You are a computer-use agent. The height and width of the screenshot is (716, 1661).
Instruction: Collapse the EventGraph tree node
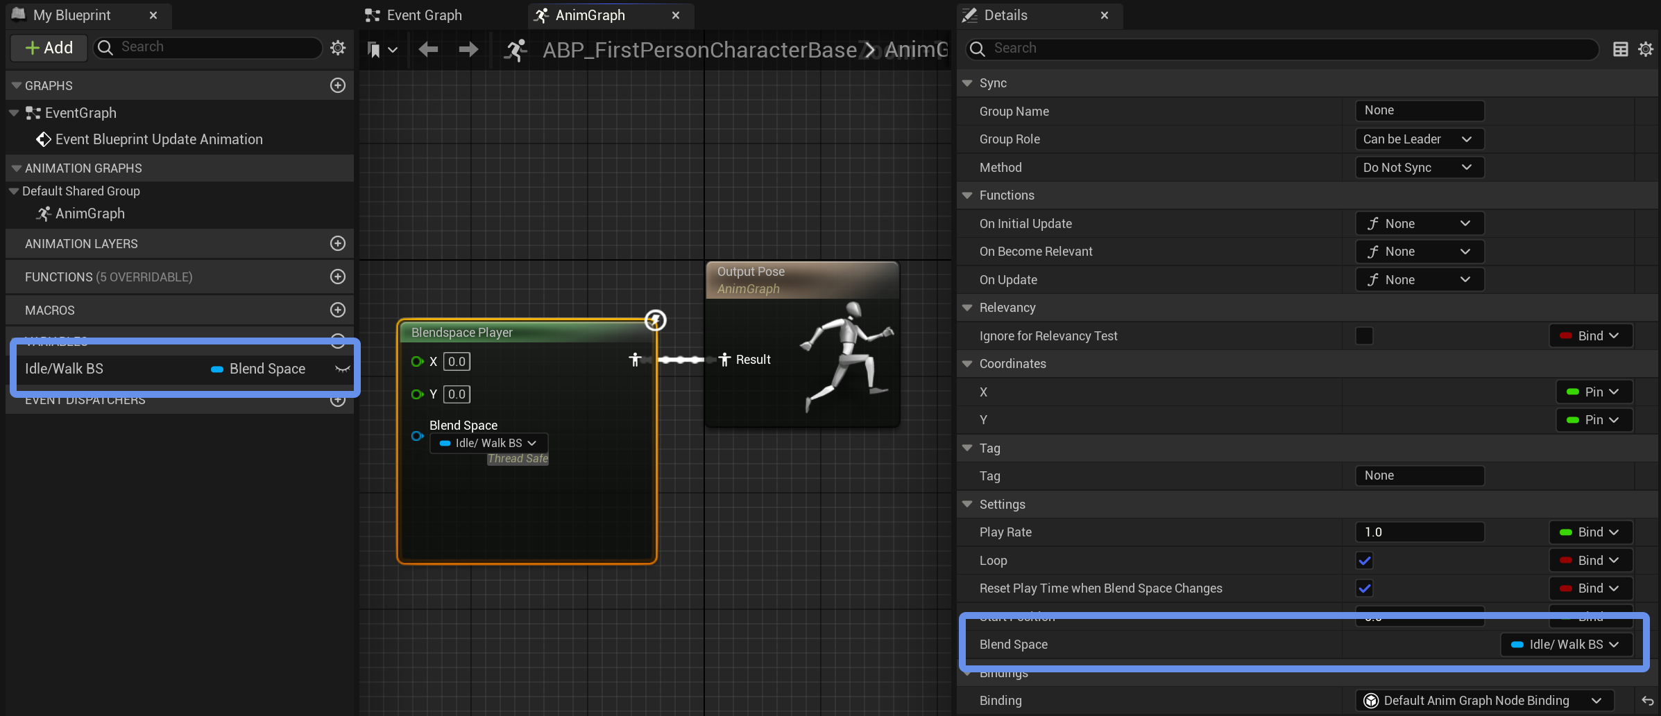14,112
